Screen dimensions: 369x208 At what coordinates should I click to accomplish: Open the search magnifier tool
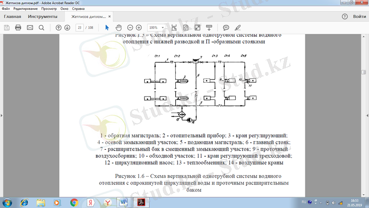(x=42, y=28)
